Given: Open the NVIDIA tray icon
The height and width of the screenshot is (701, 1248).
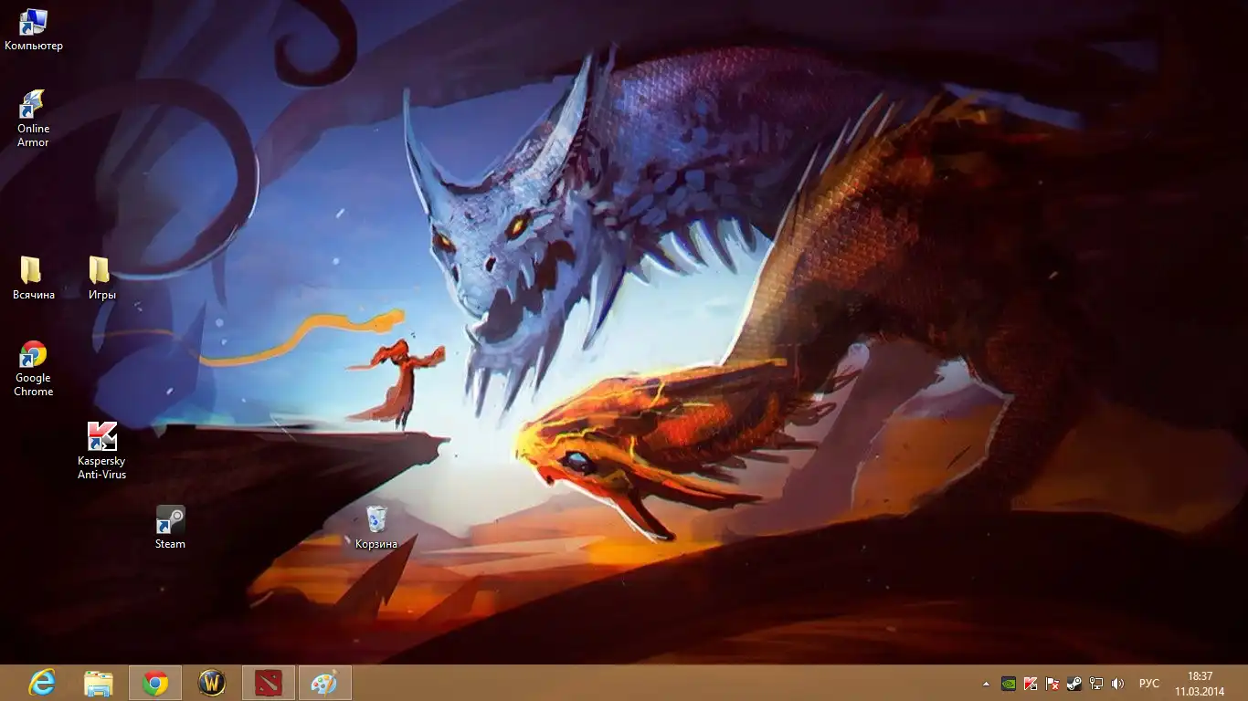Looking at the screenshot, I should coord(1009,684).
